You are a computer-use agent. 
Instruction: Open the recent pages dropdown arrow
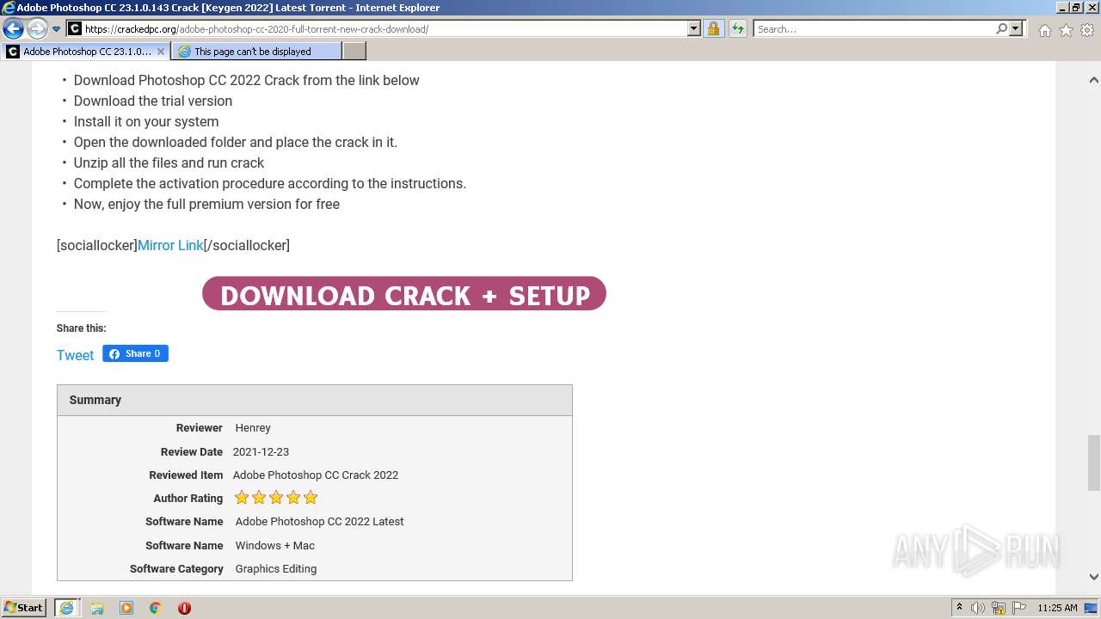56,29
